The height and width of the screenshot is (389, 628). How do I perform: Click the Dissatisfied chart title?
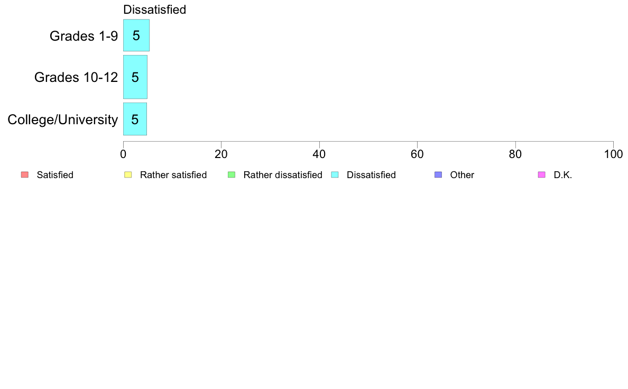point(154,10)
